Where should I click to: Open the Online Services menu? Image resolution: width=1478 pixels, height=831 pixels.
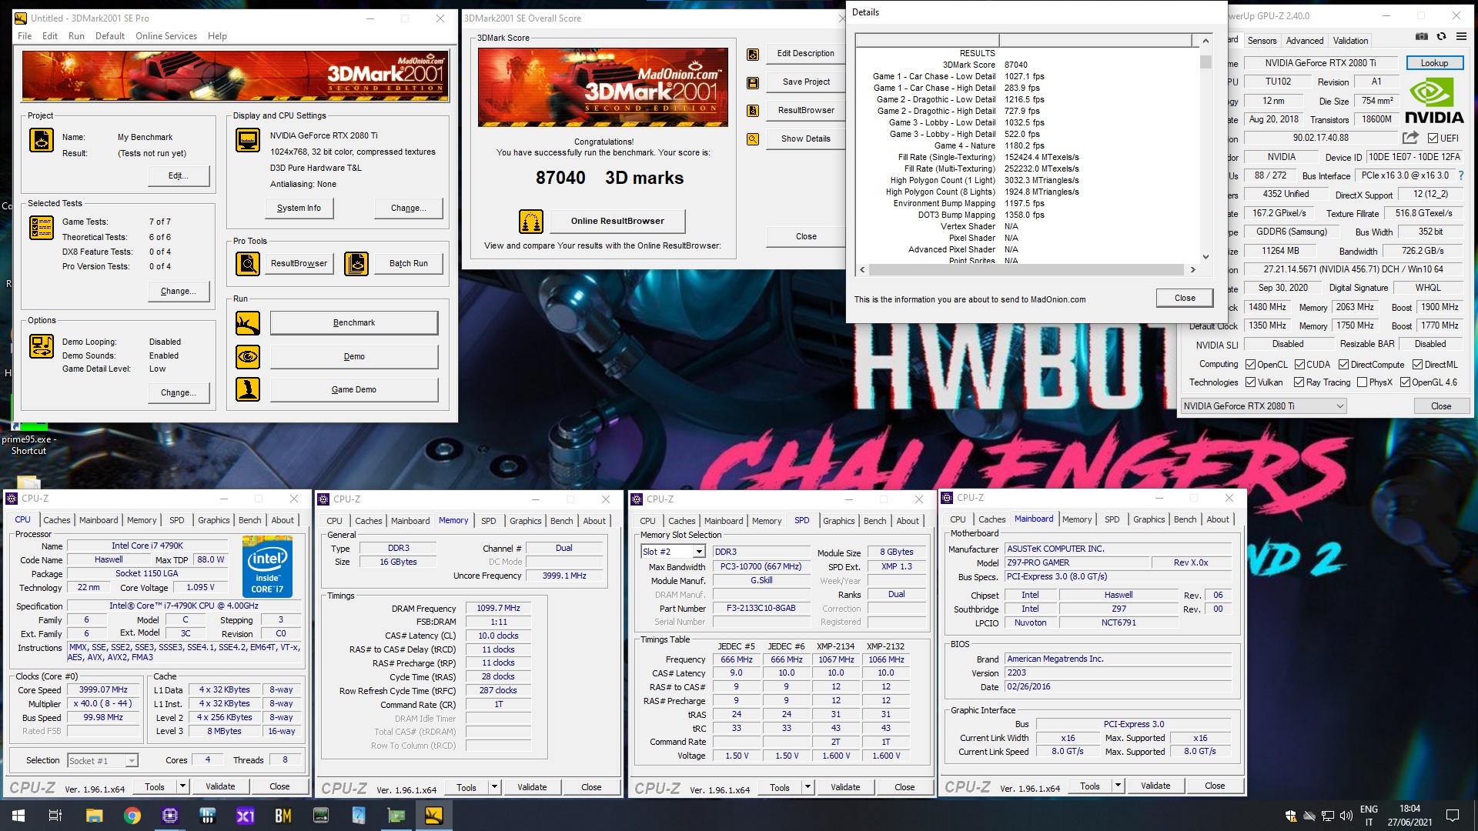coord(166,36)
